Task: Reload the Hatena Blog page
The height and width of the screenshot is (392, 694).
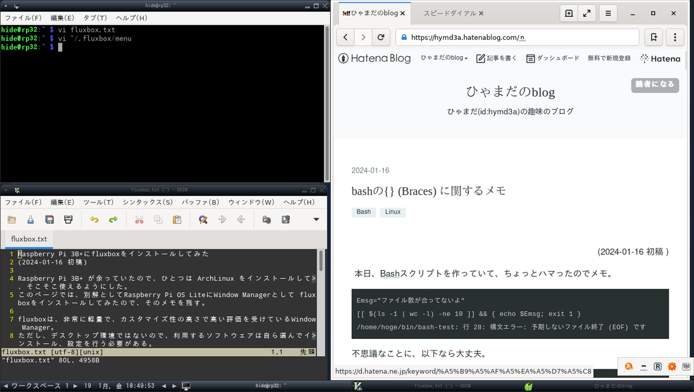Action: [x=381, y=36]
